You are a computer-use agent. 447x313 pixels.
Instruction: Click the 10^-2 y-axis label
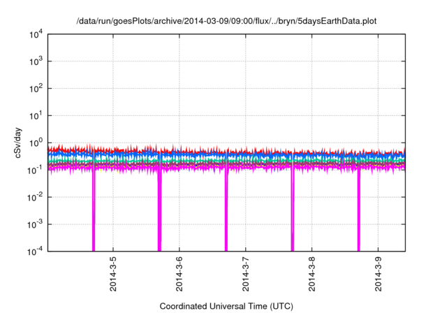point(35,197)
